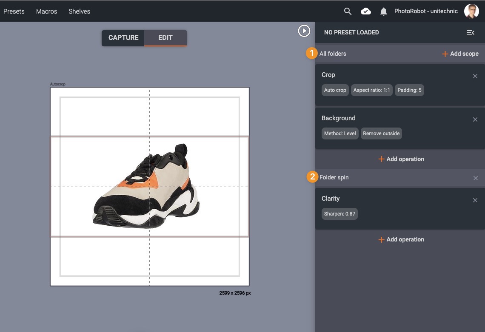Delete the Clarity operation using its X icon
The width and height of the screenshot is (485, 332).
point(475,200)
